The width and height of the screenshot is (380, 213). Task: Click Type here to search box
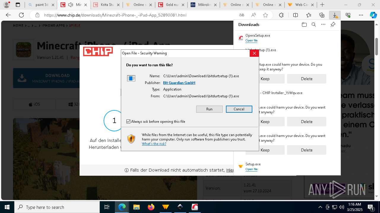[x=57, y=207]
